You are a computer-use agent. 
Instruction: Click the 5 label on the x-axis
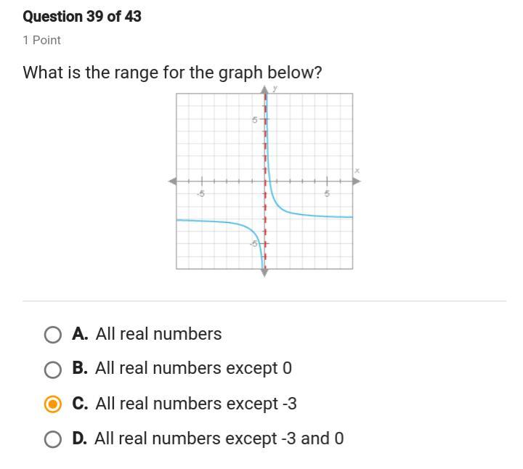pos(327,194)
